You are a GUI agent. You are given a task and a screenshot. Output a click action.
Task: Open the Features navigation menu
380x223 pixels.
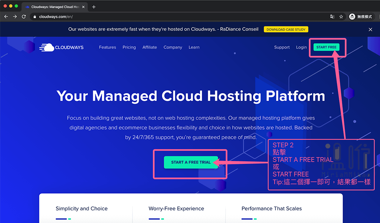pyautogui.click(x=107, y=47)
